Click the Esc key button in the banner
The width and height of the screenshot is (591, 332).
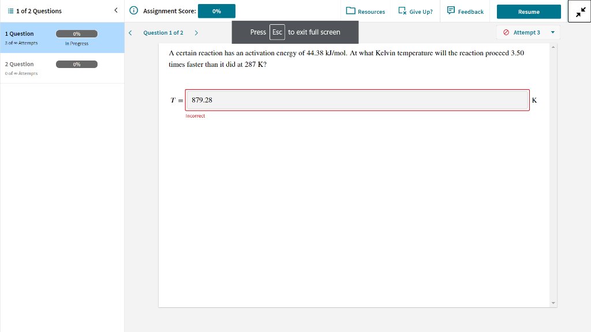click(x=276, y=32)
